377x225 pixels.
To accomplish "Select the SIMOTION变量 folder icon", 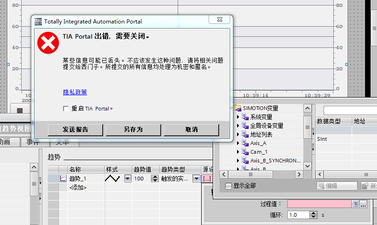I will (238, 108).
